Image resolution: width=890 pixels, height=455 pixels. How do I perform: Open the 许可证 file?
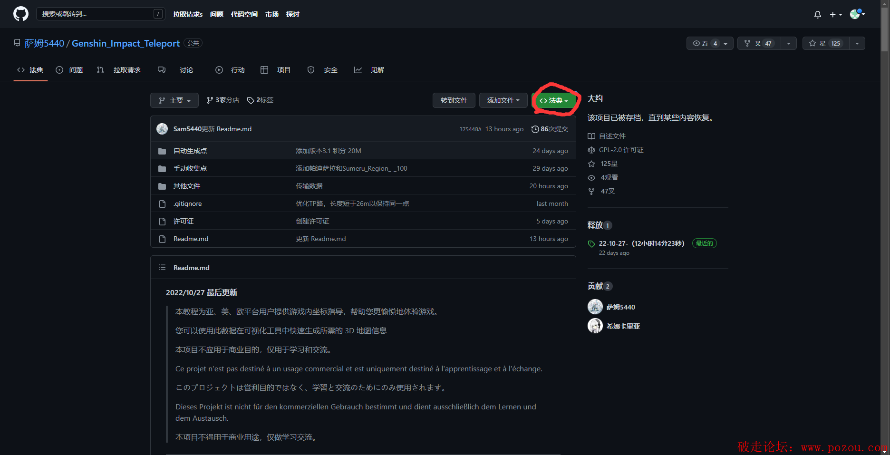184,221
